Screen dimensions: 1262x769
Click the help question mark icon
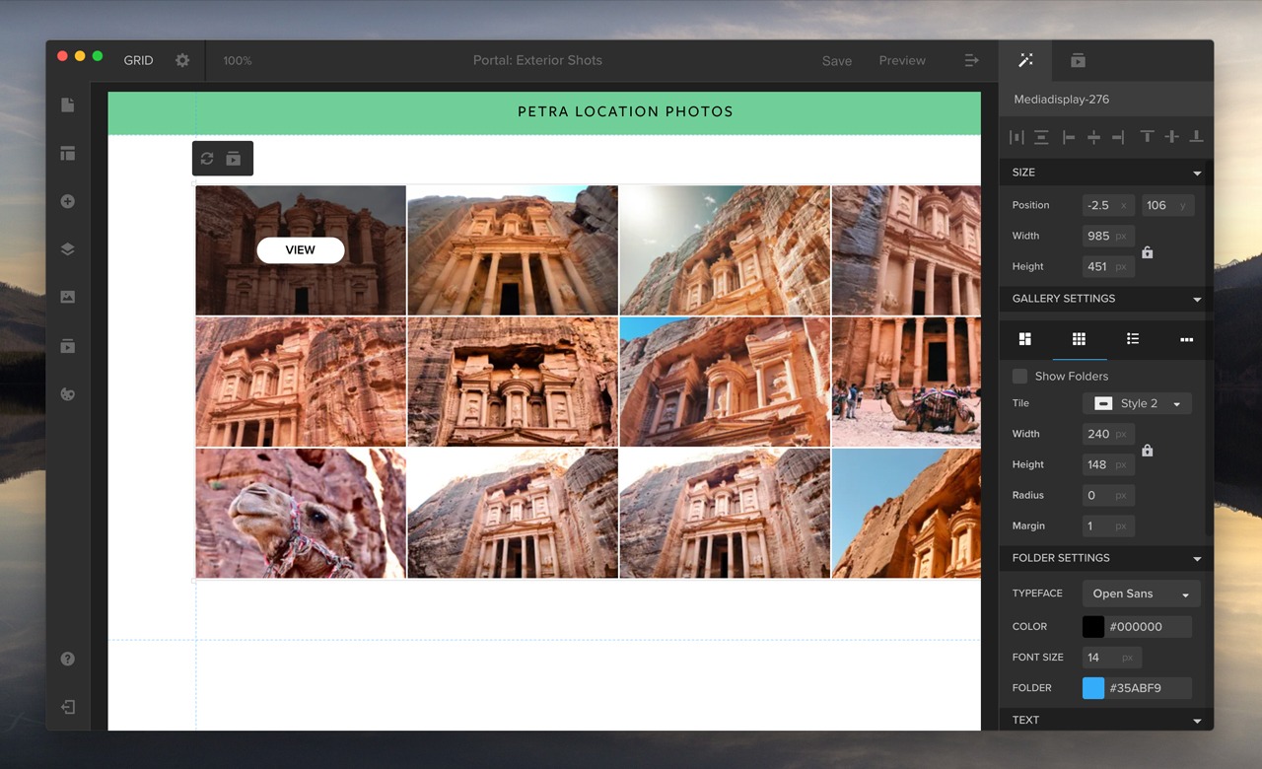[67, 659]
